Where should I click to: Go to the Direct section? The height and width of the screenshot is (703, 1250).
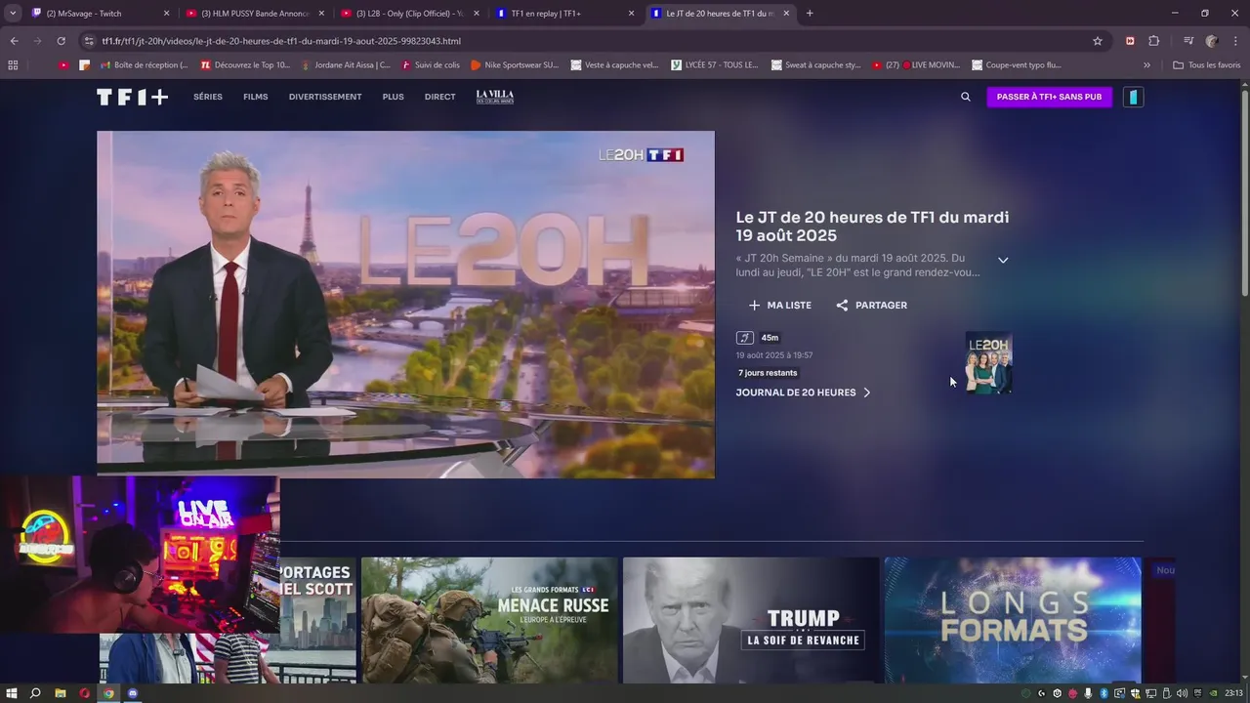click(439, 97)
